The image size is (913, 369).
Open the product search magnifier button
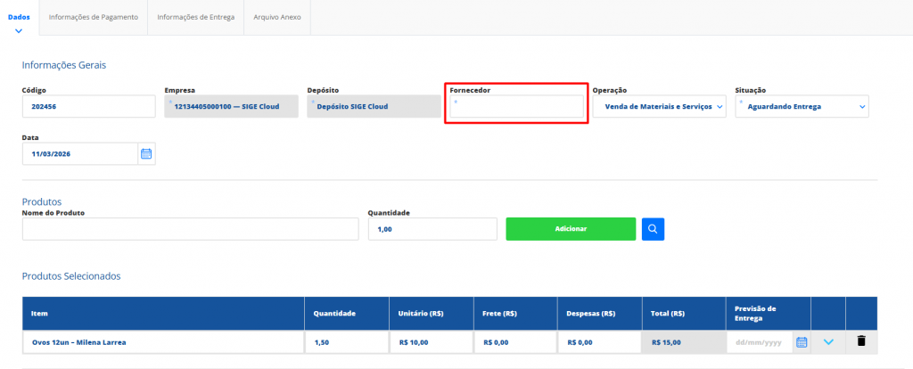click(653, 229)
